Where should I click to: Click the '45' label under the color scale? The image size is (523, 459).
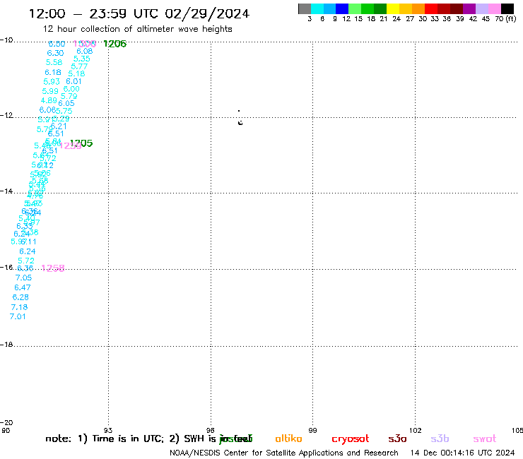(486, 19)
